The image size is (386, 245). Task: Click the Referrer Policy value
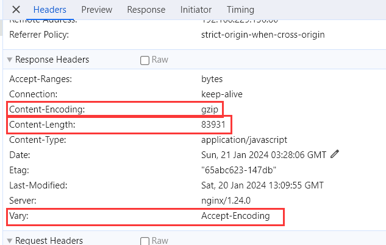(x=263, y=35)
